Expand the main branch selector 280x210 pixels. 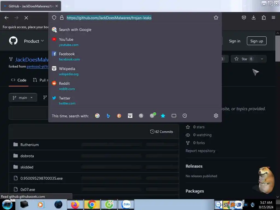click(x=23, y=98)
